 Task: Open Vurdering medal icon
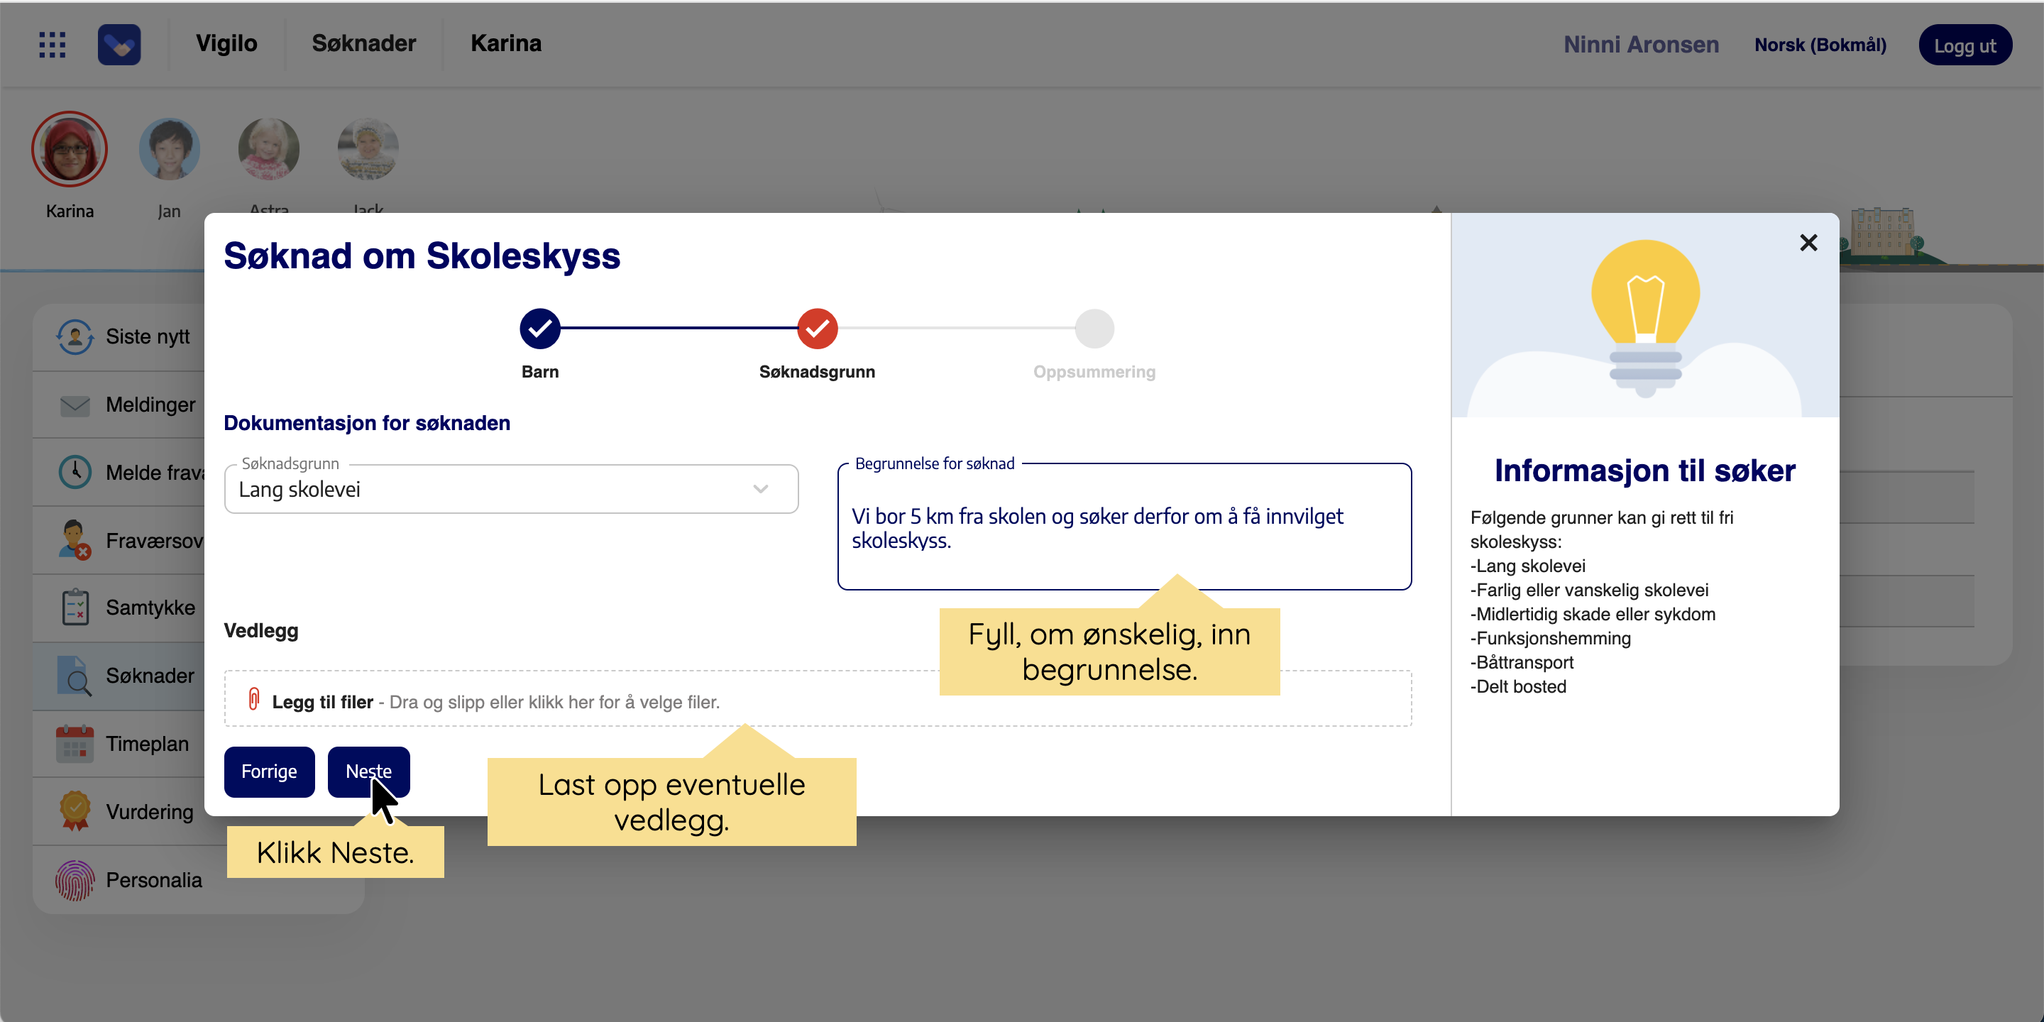(x=75, y=811)
